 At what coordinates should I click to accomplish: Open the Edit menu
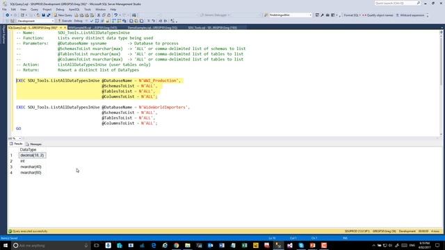[13, 9]
